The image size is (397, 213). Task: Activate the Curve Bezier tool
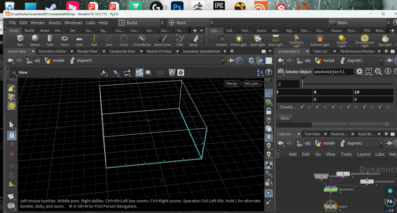point(142,41)
